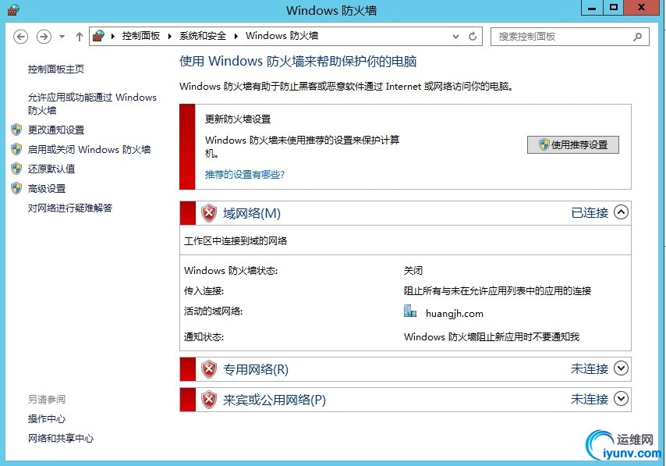
Task: Click the 更新防火墙设置 heading text
Action: (x=238, y=119)
